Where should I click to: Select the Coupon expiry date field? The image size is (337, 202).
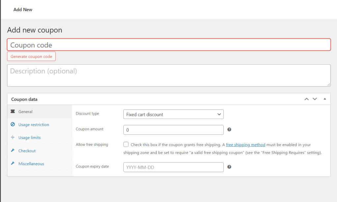click(x=173, y=167)
